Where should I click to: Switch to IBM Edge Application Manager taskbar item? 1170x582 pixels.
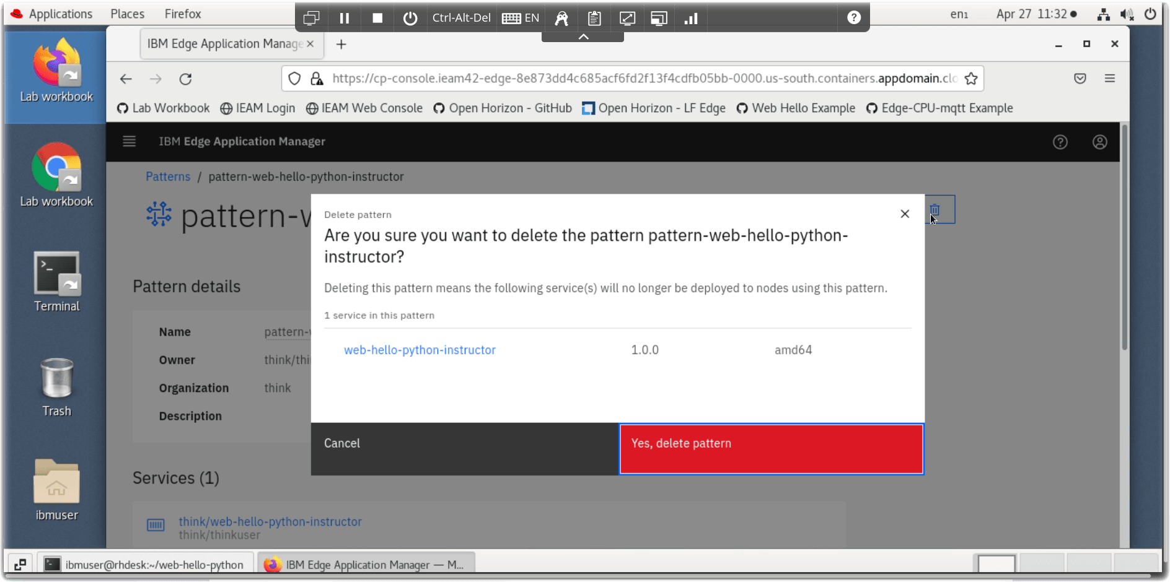point(366,565)
